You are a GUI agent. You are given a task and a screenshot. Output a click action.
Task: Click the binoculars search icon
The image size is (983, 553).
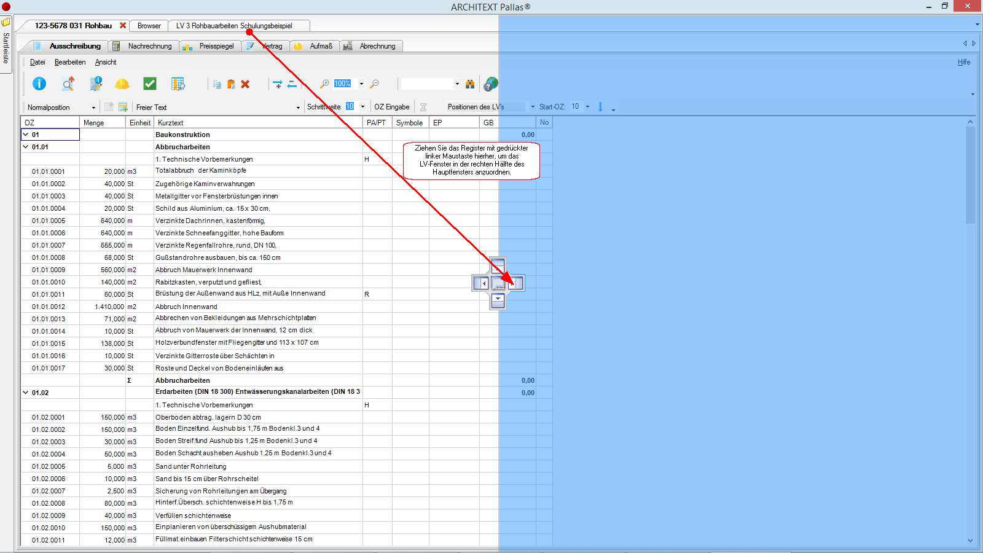tap(470, 84)
